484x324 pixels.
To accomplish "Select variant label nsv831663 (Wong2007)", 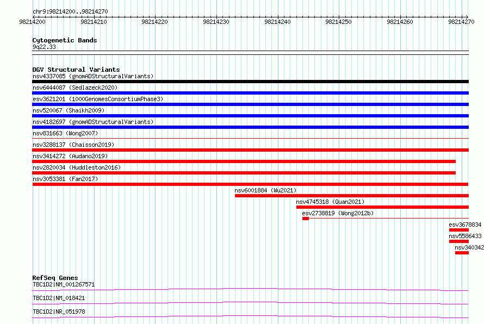I will [x=65, y=133].
